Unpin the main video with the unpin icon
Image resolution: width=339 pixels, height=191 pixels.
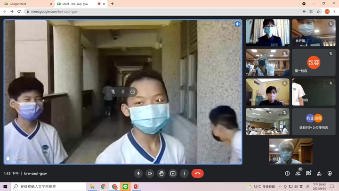[x=113, y=91]
